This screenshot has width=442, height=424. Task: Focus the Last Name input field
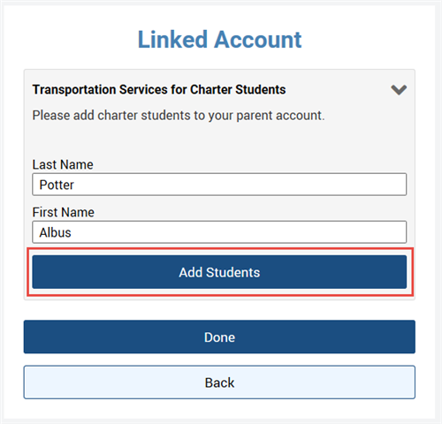pyautogui.click(x=219, y=185)
